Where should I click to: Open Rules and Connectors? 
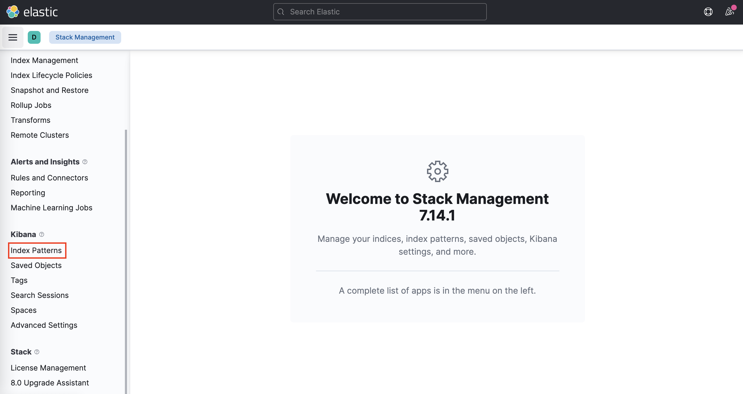[x=49, y=178]
